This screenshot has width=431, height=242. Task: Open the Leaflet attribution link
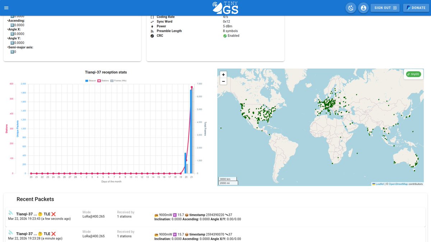[378, 184]
